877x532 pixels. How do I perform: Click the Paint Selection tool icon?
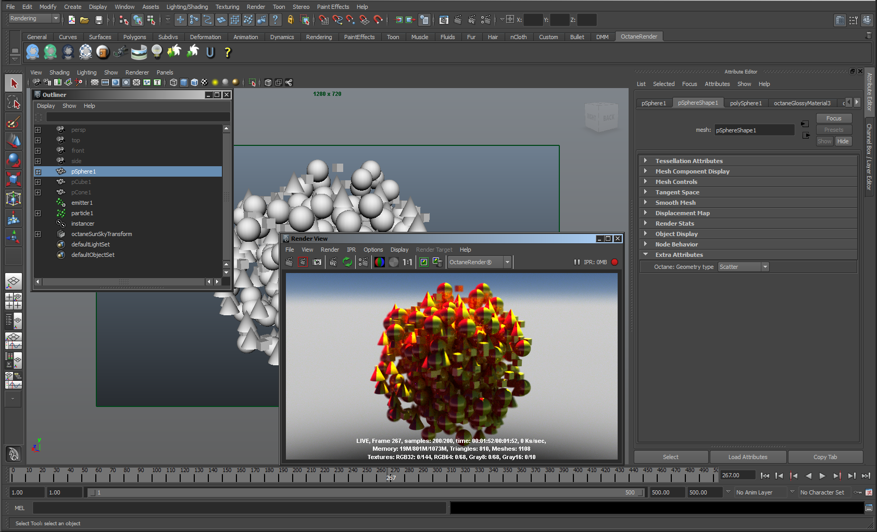14,122
